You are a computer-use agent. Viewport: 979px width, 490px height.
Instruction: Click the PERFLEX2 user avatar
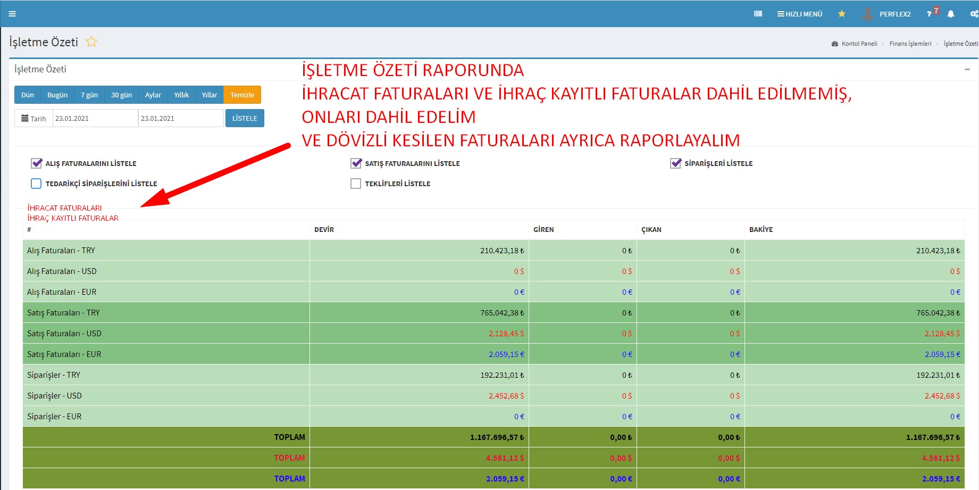pos(867,14)
